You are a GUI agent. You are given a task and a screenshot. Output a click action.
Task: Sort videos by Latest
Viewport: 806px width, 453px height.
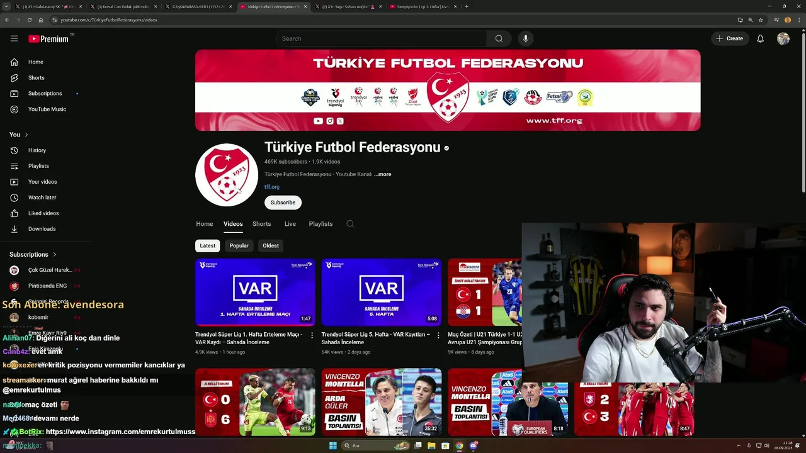(207, 245)
